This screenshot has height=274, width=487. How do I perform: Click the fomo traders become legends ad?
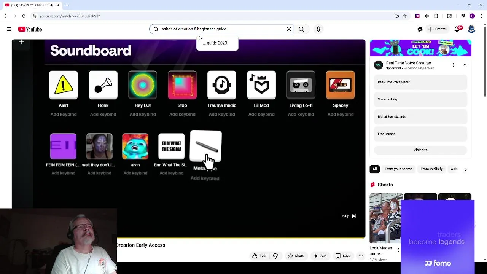pos(438,237)
